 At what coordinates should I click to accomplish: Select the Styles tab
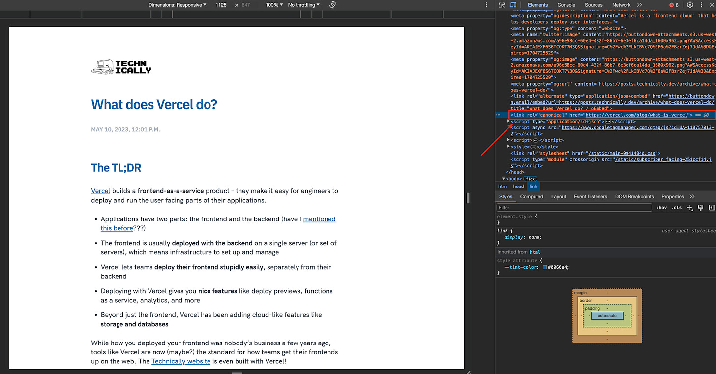click(506, 196)
